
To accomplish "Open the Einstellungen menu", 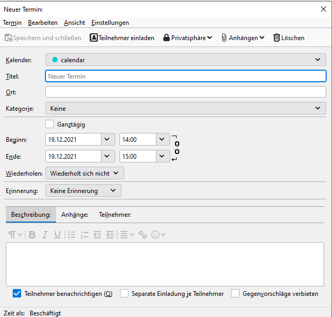I will [110, 23].
